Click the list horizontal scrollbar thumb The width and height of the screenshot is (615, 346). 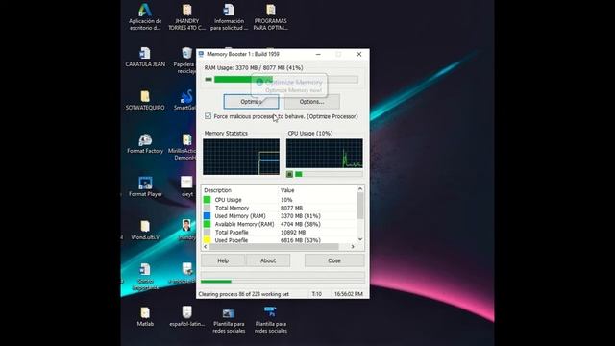coord(274,247)
